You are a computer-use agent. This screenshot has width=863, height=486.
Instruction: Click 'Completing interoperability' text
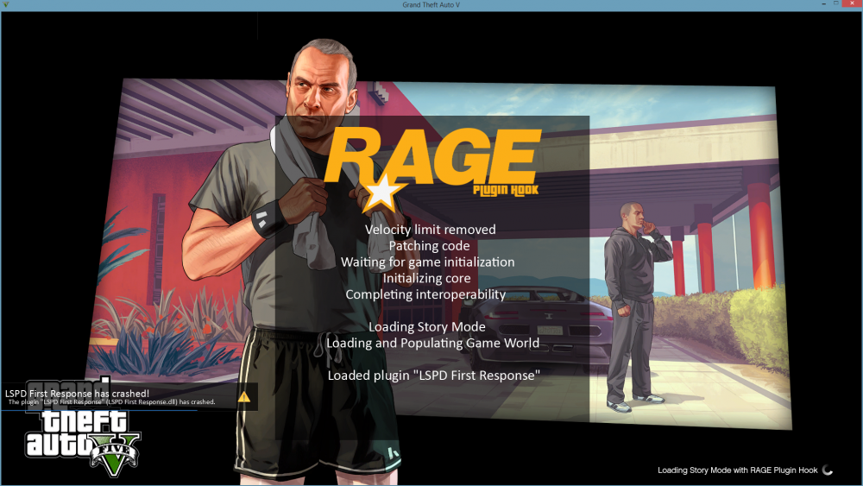(x=425, y=294)
